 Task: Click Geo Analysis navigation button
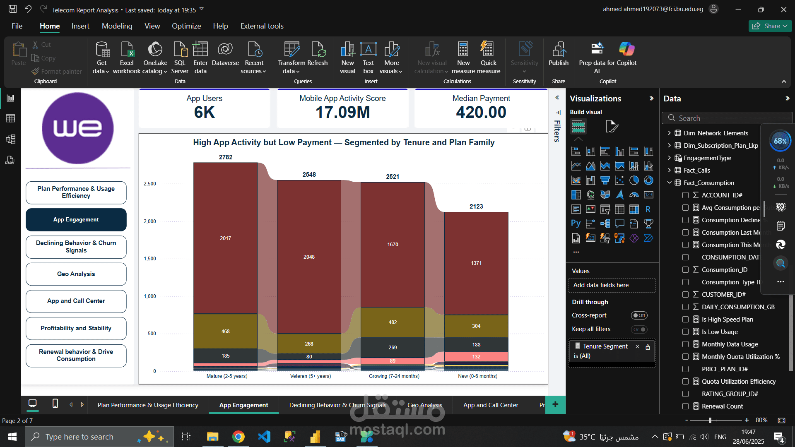[76, 274]
